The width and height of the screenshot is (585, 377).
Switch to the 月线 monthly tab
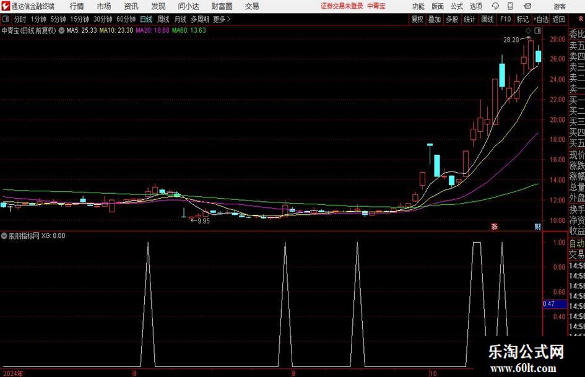click(x=180, y=19)
